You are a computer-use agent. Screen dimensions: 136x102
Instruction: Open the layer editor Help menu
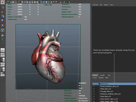[107, 78]
